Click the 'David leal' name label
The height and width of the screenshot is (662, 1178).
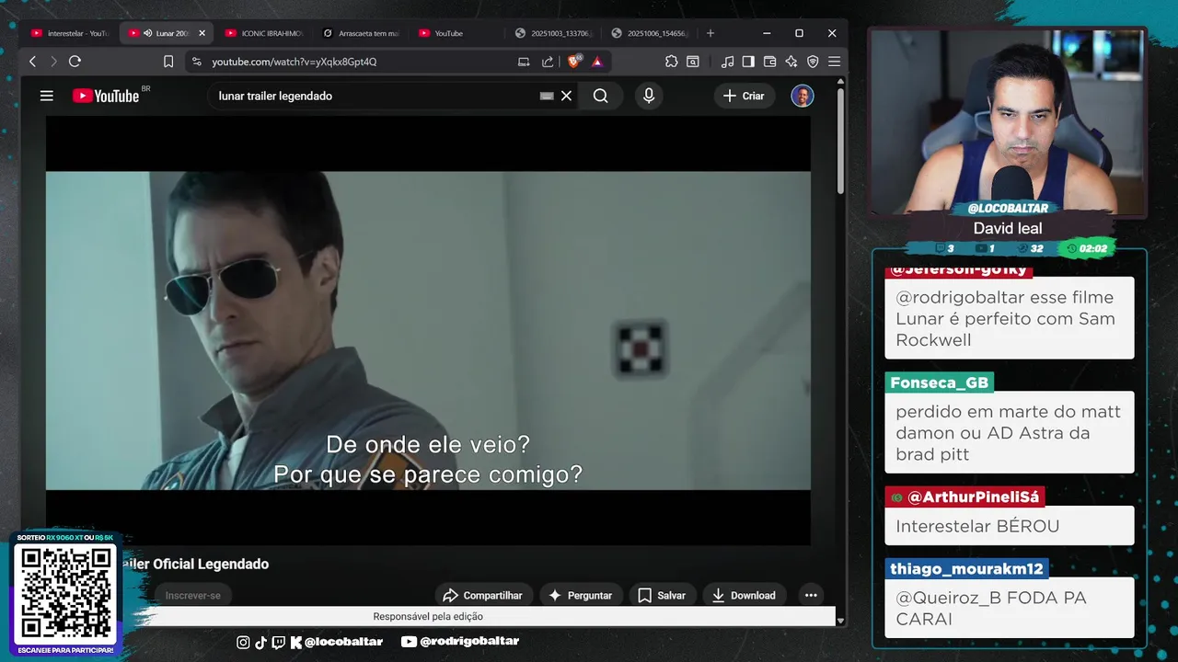point(1008,228)
